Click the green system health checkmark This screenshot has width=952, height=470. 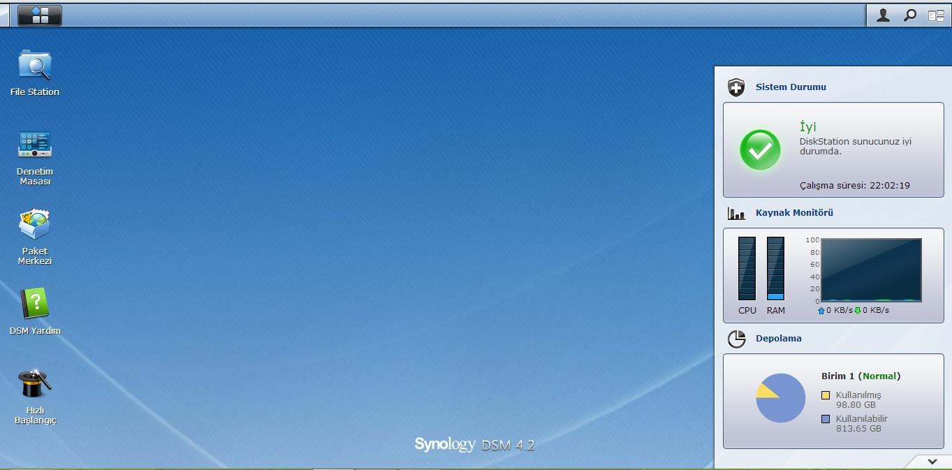tap(760, 149)
